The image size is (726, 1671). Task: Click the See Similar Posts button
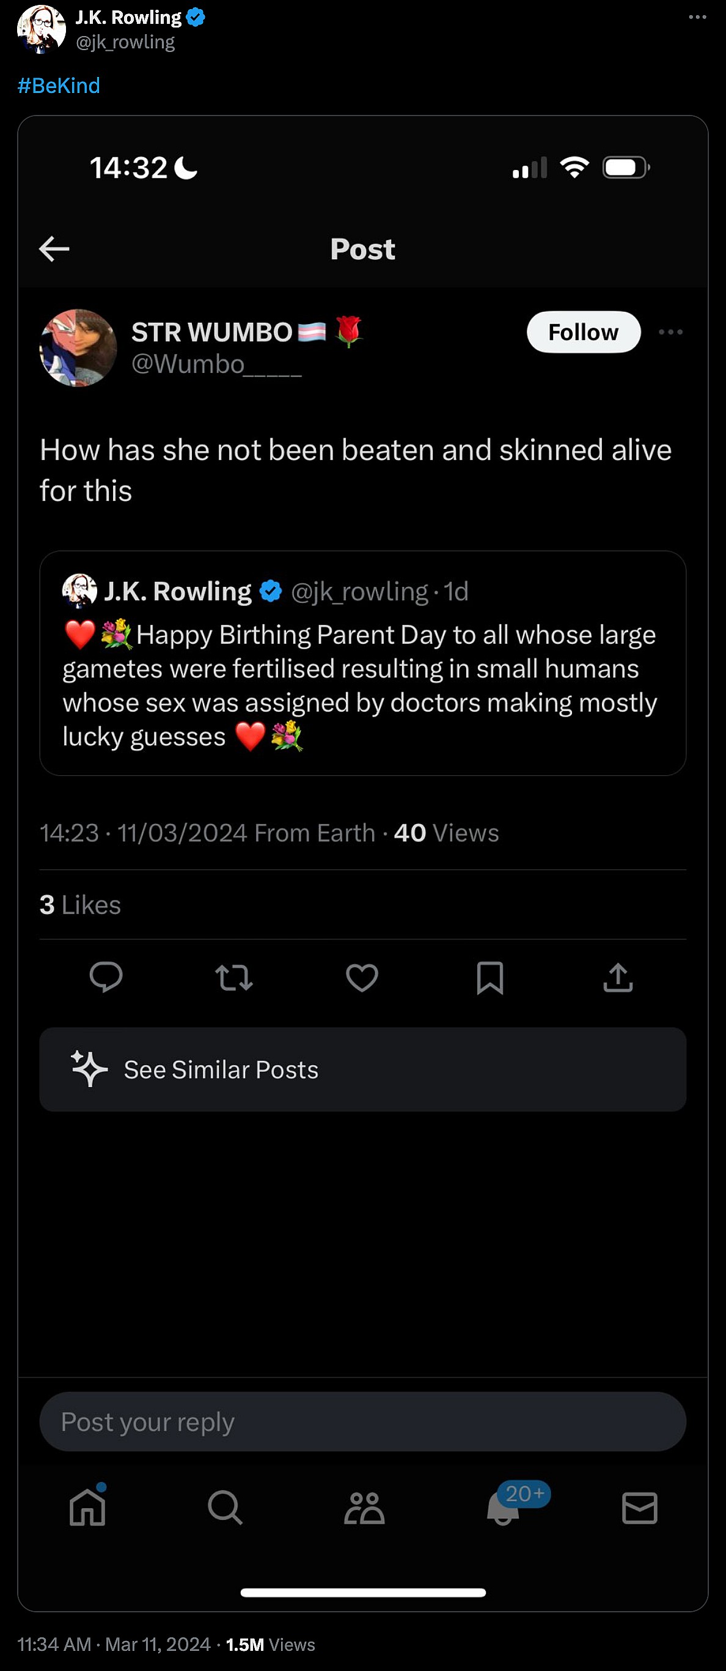click(x=362, y=1069)
